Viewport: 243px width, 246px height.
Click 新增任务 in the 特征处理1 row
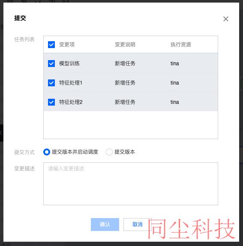[125, 83]
